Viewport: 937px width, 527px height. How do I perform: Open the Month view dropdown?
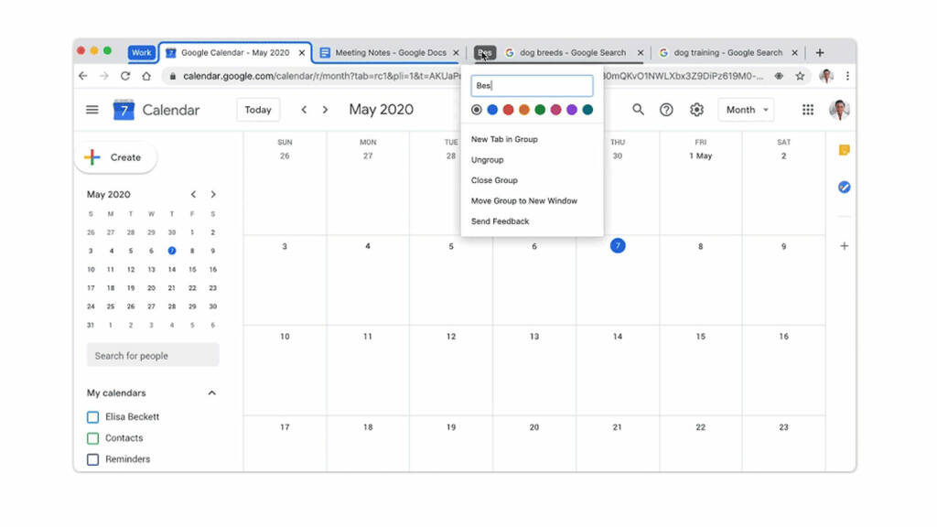coord(747,110)
